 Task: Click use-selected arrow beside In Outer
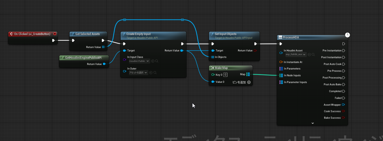point(151,73)
